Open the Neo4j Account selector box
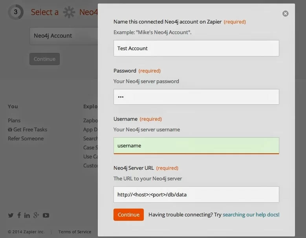 pyautogui.click(x=64, y=36)
